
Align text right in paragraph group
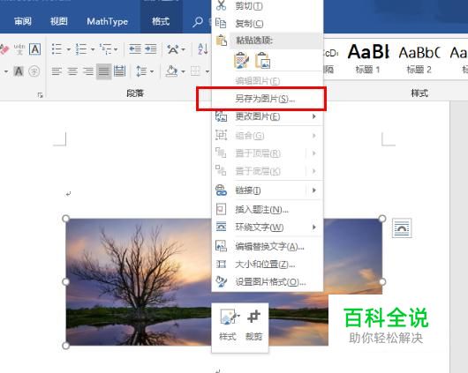(x=88, y=71)
